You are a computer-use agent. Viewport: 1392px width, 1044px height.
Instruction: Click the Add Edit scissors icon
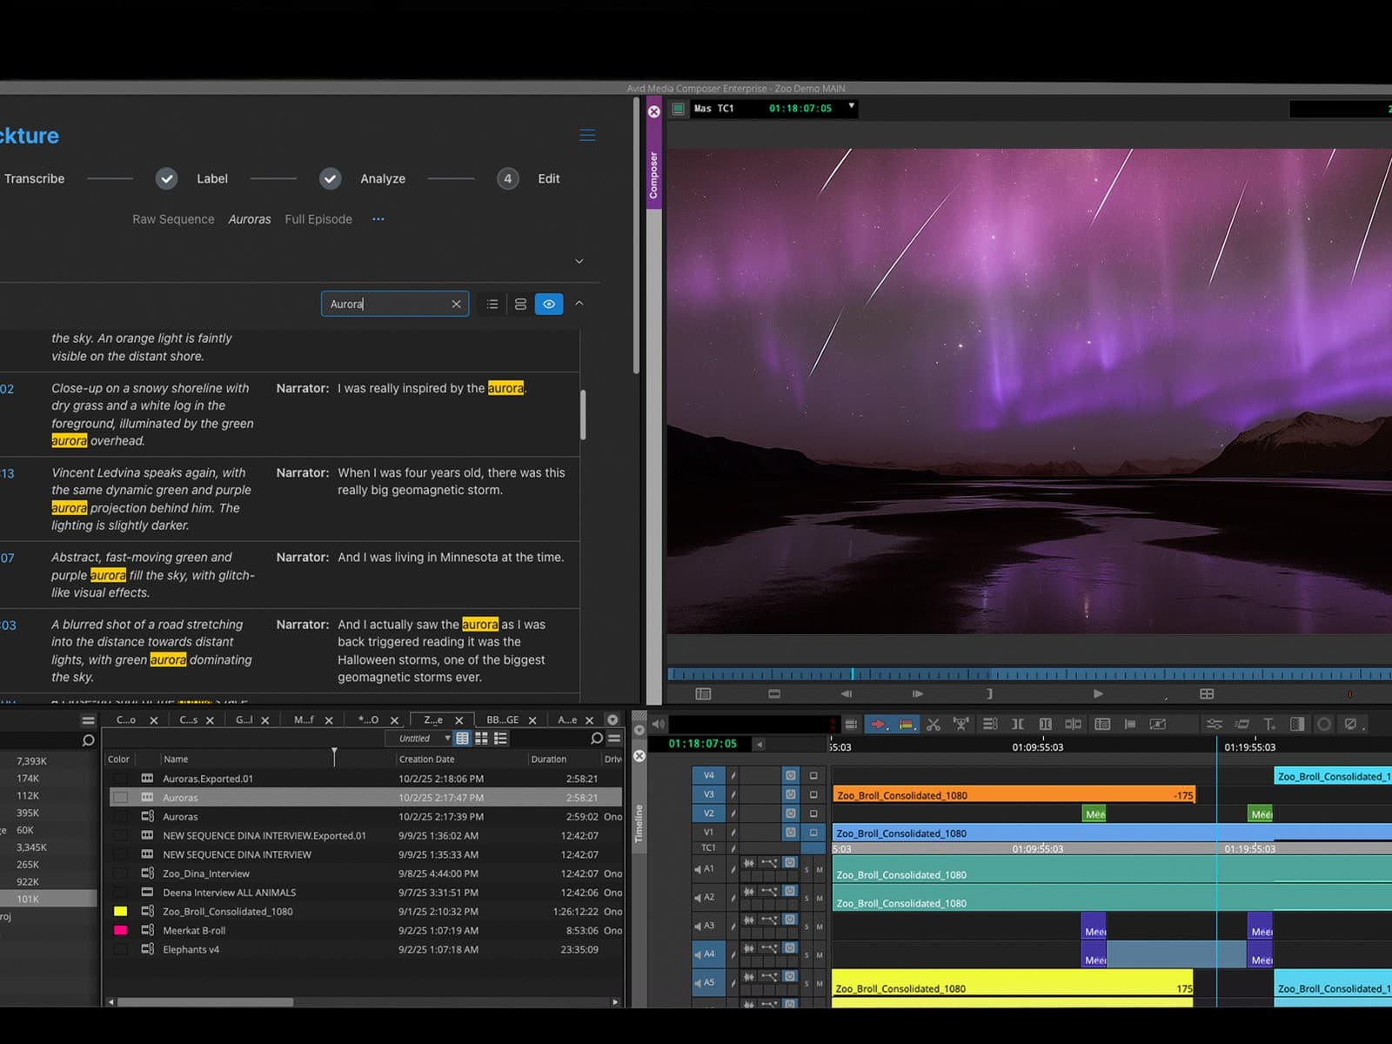point(934,724)
